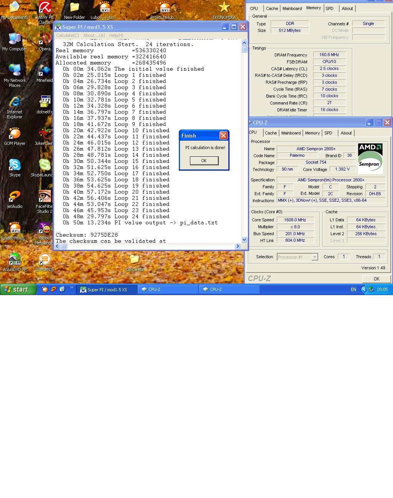Click the Checksum: 9275DE28 line
This screenshot has width=393, height=498.
(87, 235)
